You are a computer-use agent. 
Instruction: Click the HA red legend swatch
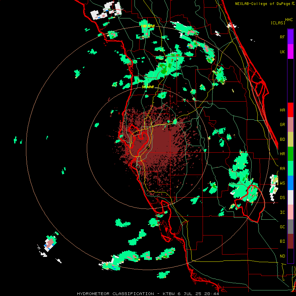tap(290, 110)
